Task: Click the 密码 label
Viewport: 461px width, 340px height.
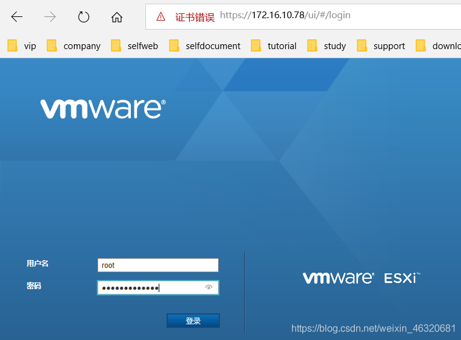Action: [34, 285]
